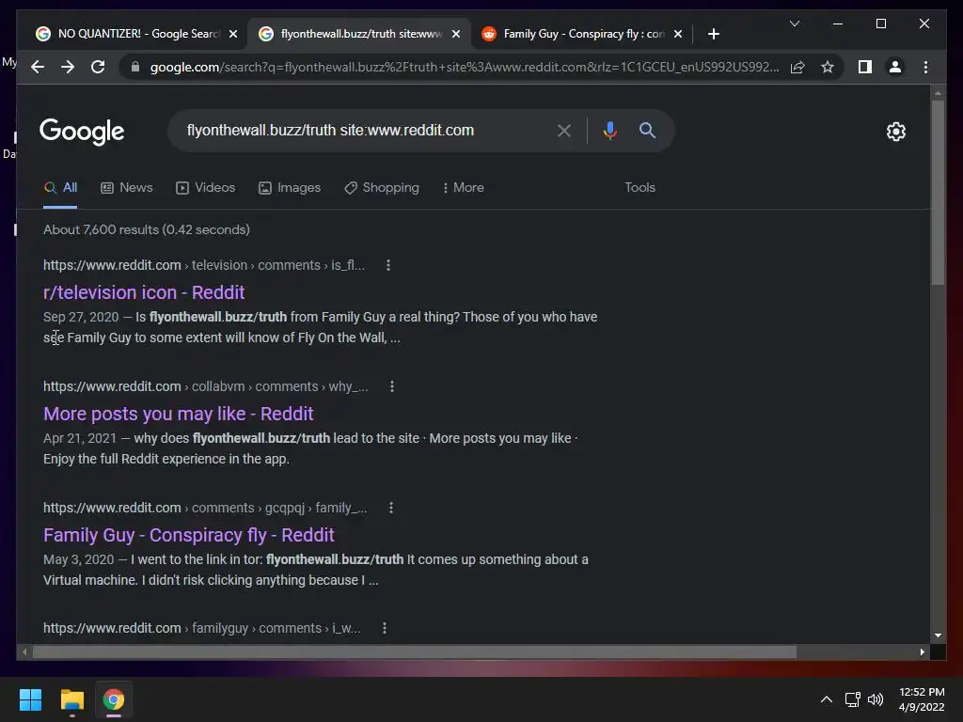Open network status in system tray
963x722 pixels.
tap(852, 699)
